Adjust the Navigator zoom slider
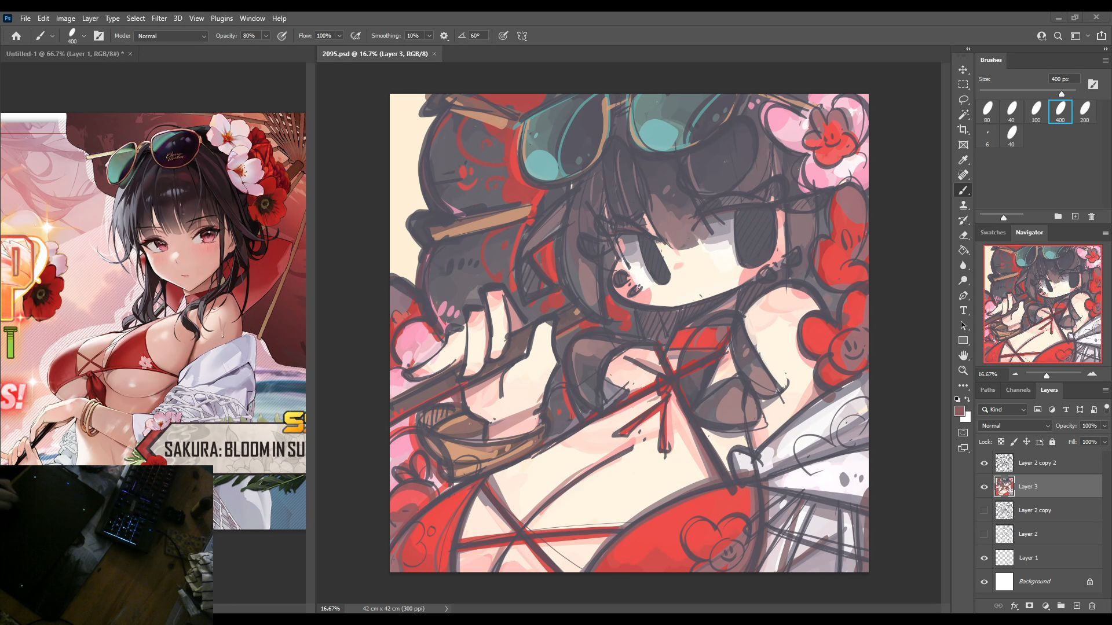The image size is (1112, 625). [1047, 376]
